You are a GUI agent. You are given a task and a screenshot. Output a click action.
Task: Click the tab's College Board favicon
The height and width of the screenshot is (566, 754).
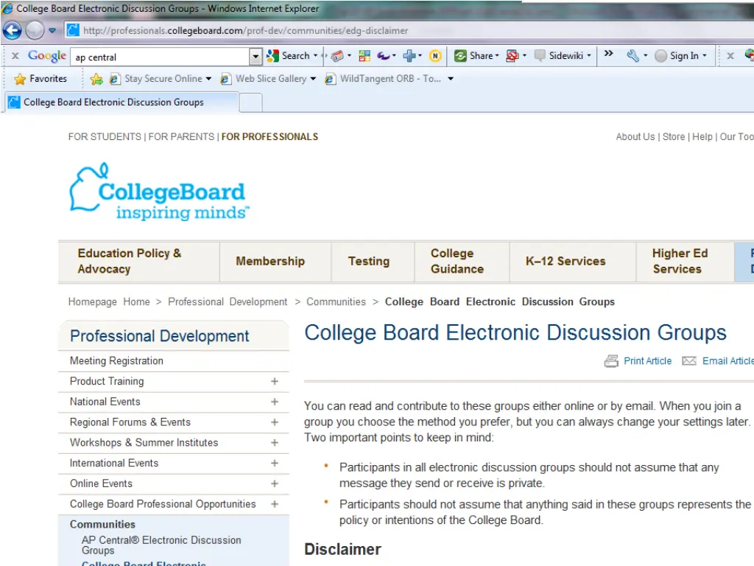coord(15,102)
